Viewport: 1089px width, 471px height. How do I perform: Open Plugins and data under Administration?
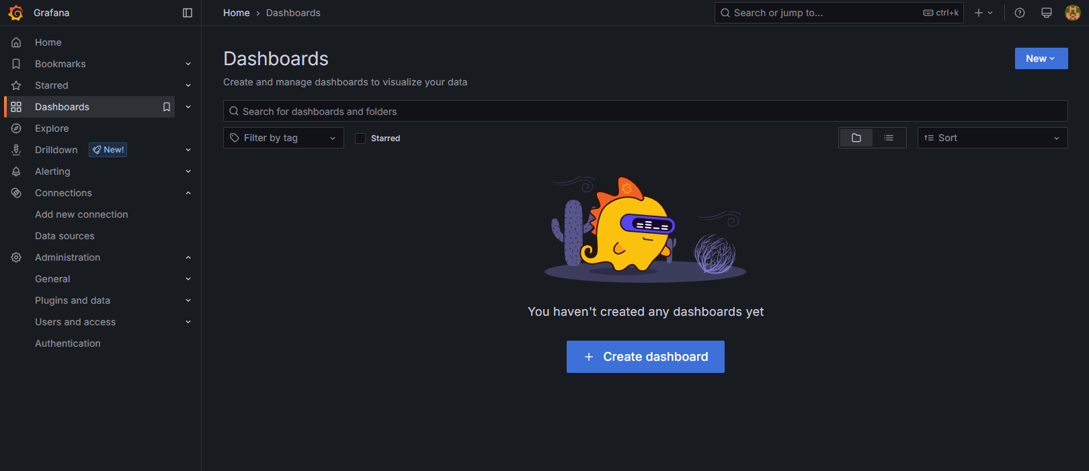point(73,300)
